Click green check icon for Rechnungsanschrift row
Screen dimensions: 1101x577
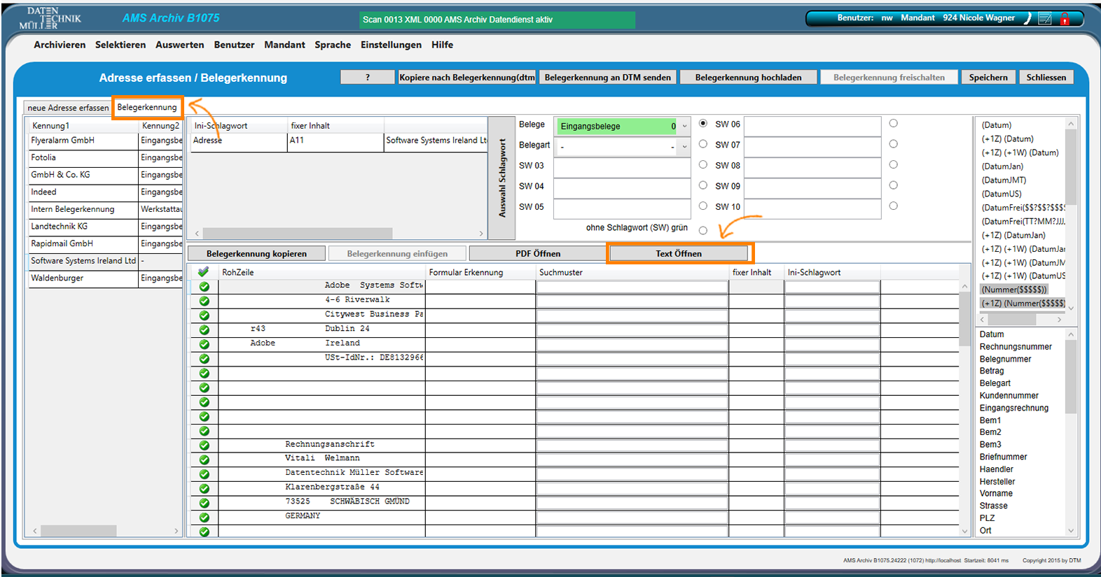204,445
